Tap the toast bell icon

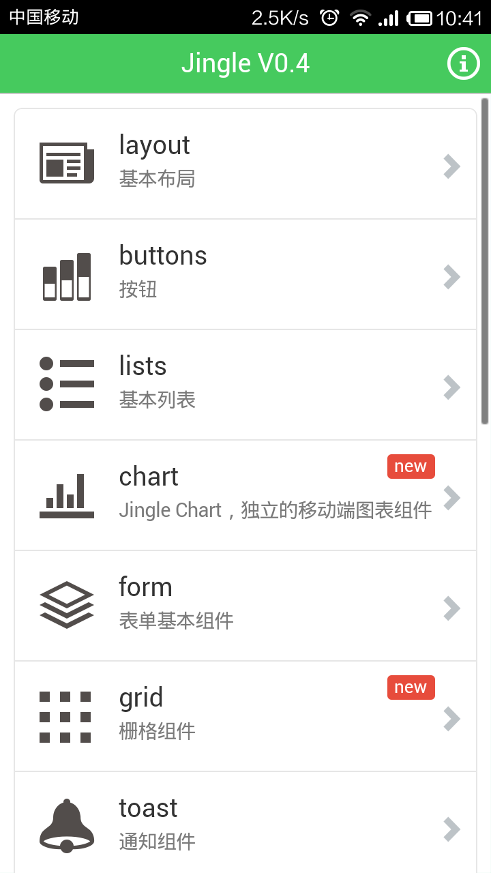[66, 826]
